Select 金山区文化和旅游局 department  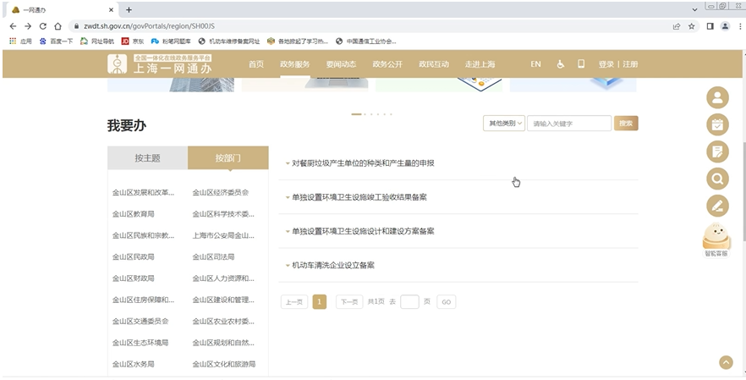(x=223, y=364)
